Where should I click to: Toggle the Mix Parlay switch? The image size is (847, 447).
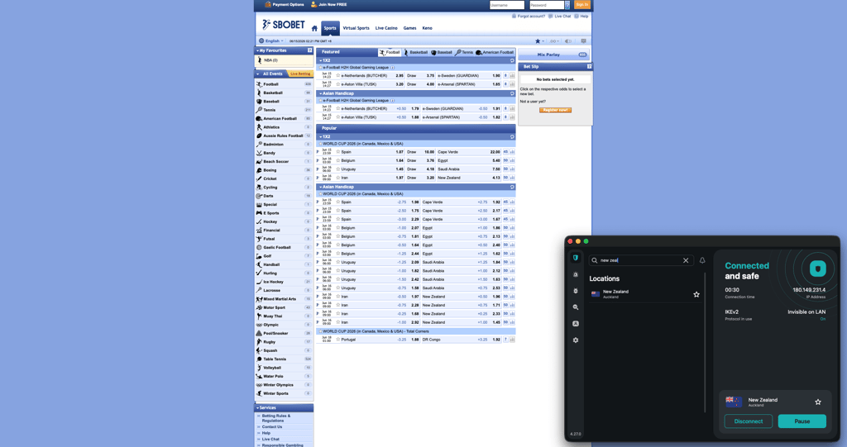pos(582,55)
